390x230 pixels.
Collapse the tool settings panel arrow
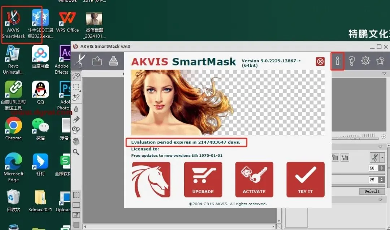tap(380, 147)
